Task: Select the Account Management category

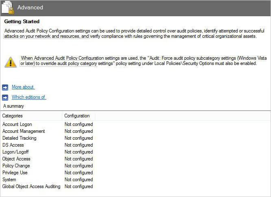Action: (24, 131)
